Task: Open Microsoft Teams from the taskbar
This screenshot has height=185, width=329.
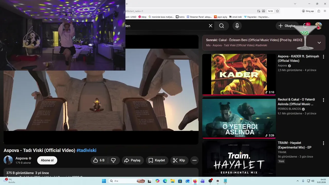Action: coord(203,181)
